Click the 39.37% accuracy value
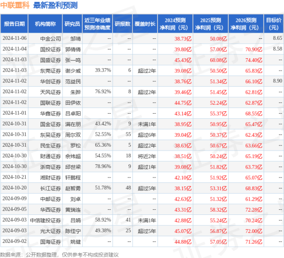 103,70
